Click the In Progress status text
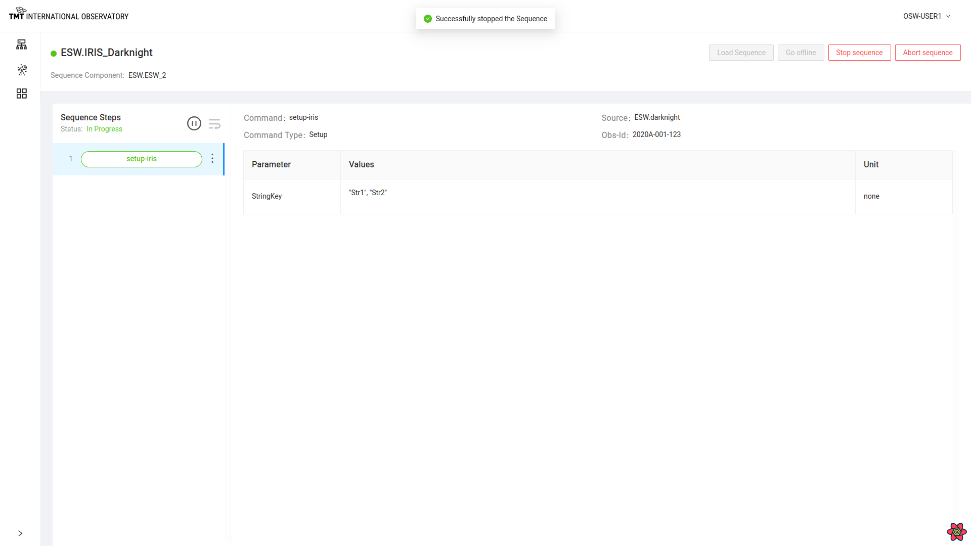The image size is (971, 546). (x=104, y=129)
